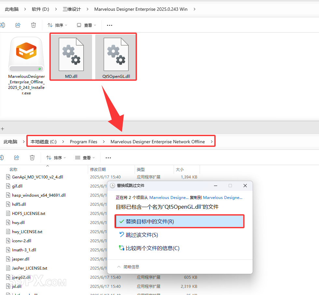Open the 排序 sort dropdown in upper window

pyautogui.click(x=57, y=25)
